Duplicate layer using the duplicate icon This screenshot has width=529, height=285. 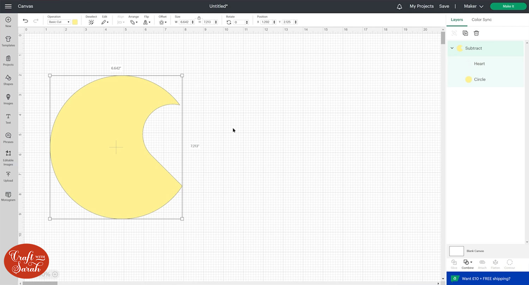pyautogui.click(x=465, y=33)
